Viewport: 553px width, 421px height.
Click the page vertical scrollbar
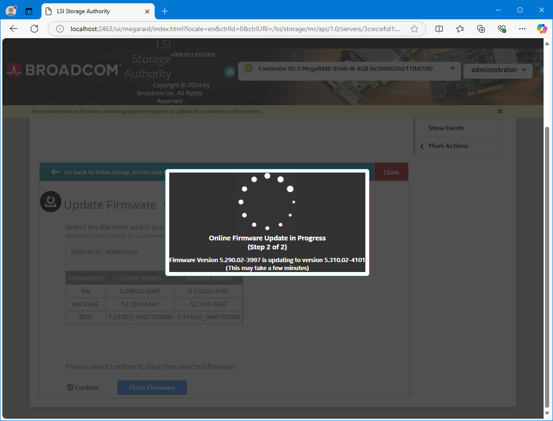[x=547, y=267]
